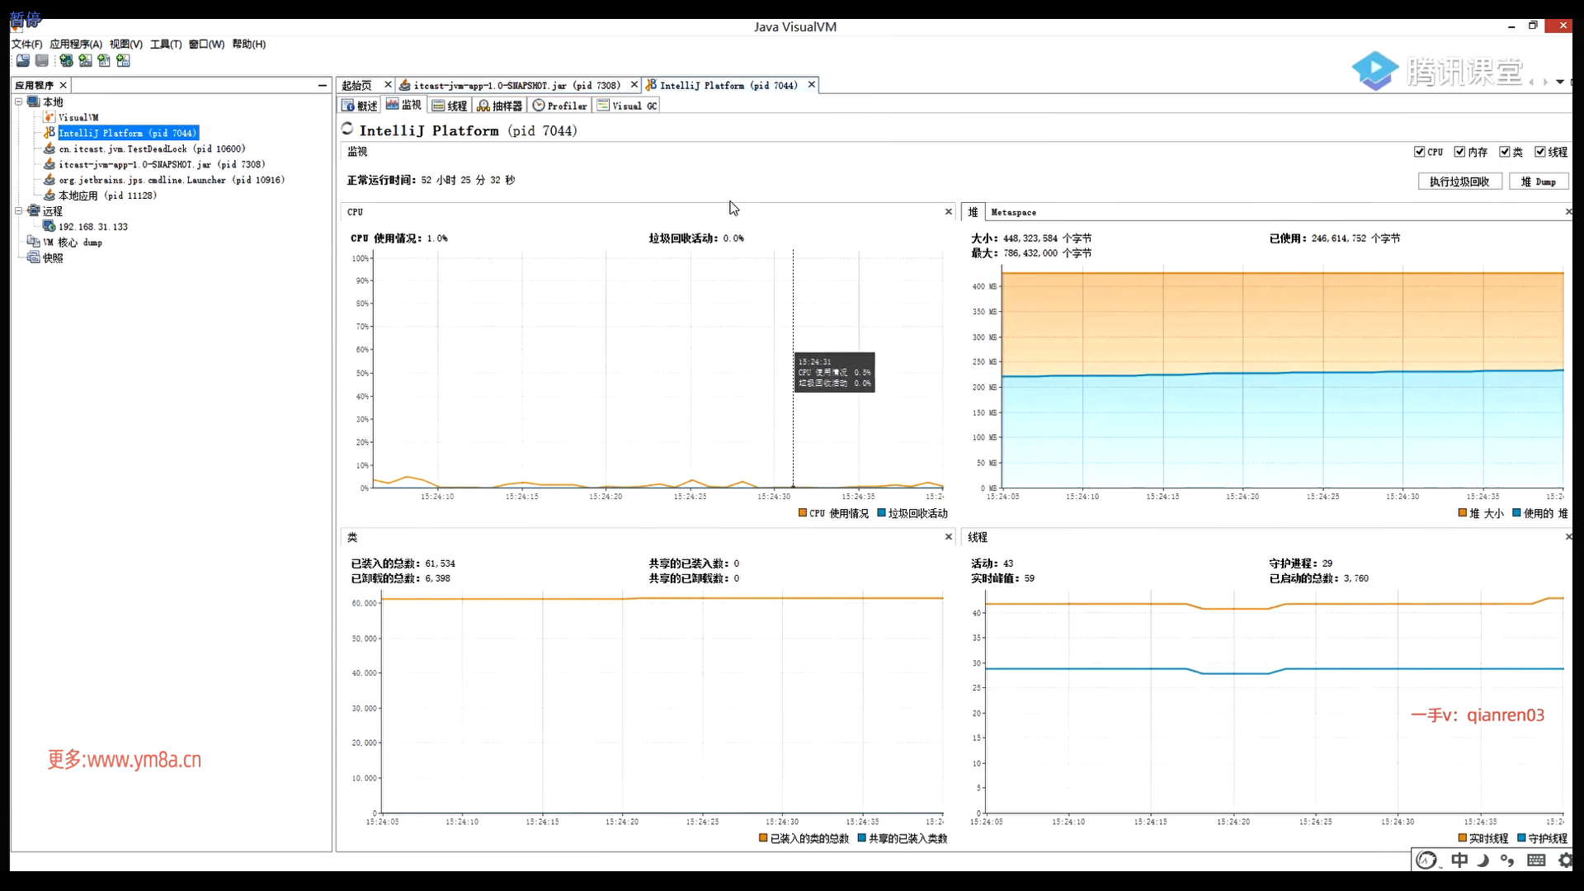
Task: Click the Add VM Coredump toolbar icon
Action: click(x=104, y=61)
